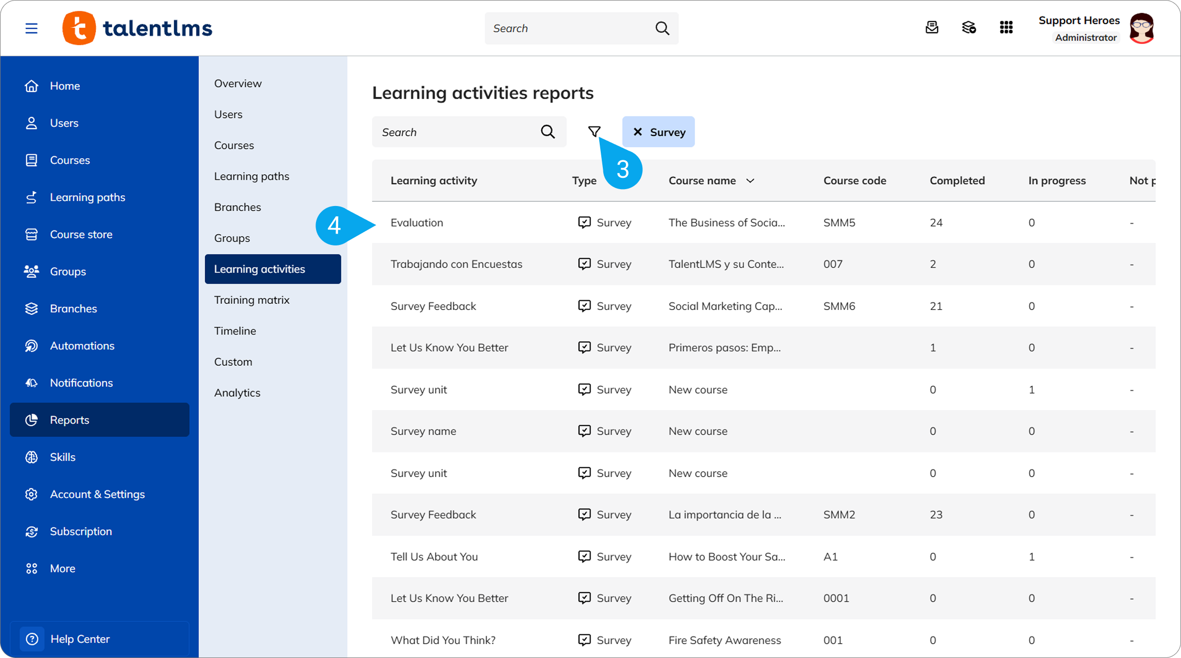Screen dimensions: 1181x658
Task: Click the messages inbox icon
Action: 932,28
